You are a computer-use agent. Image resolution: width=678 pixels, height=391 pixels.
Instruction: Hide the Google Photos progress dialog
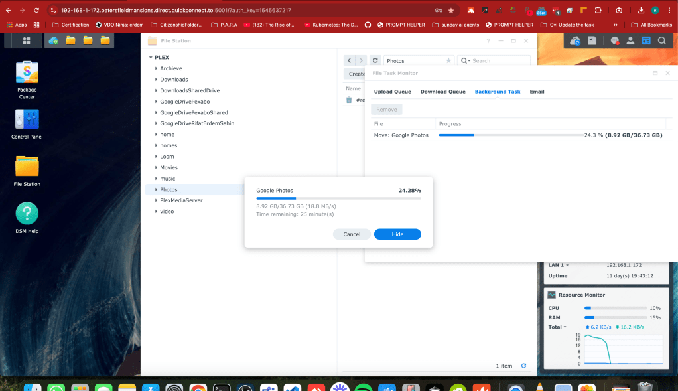click(x=397, y=234)
